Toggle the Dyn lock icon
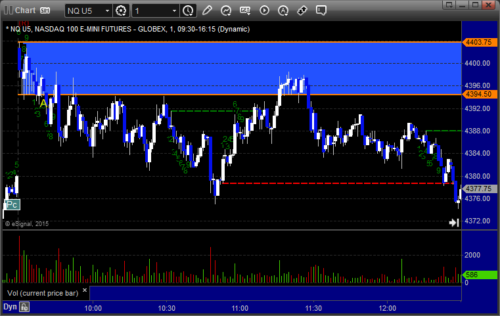The height and width of the screenshot is (316, 500). click(24, 307)
